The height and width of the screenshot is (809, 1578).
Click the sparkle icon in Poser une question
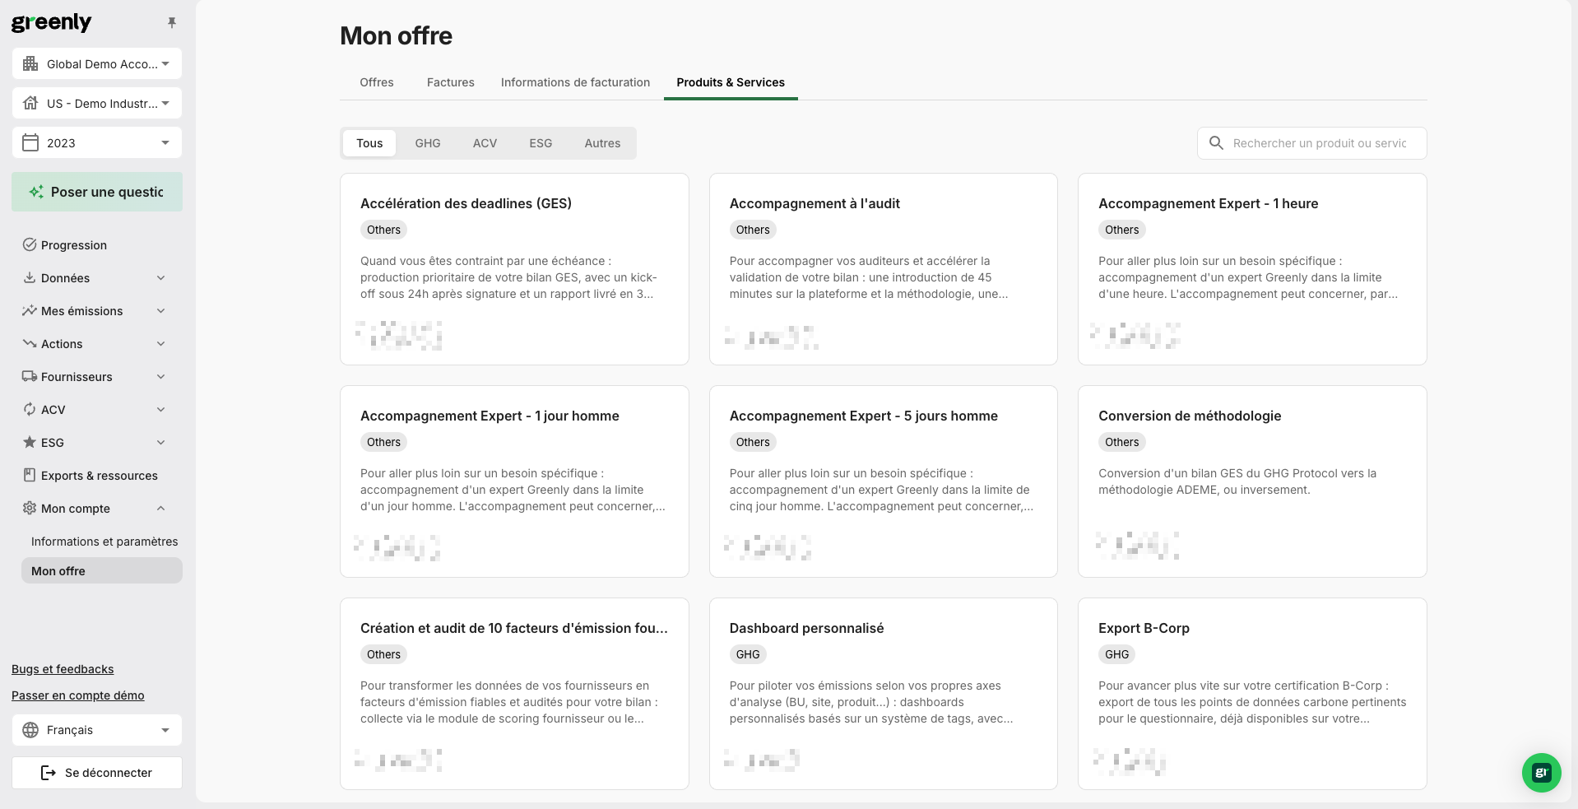tap(36, 192)
